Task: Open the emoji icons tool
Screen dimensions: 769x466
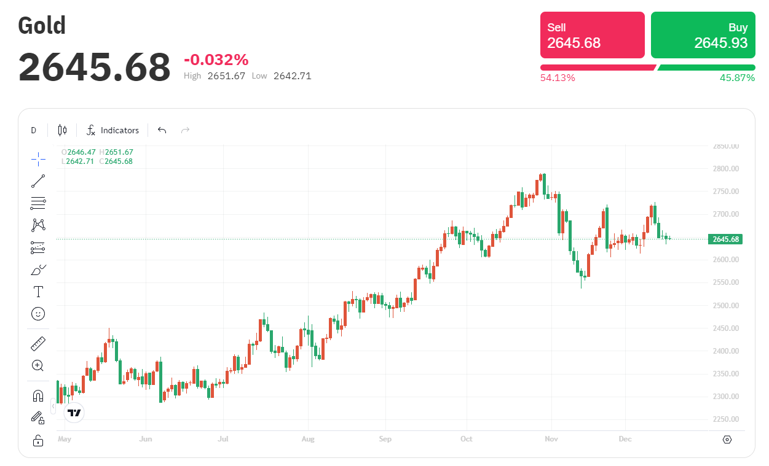Action: [x=38, y=314]
